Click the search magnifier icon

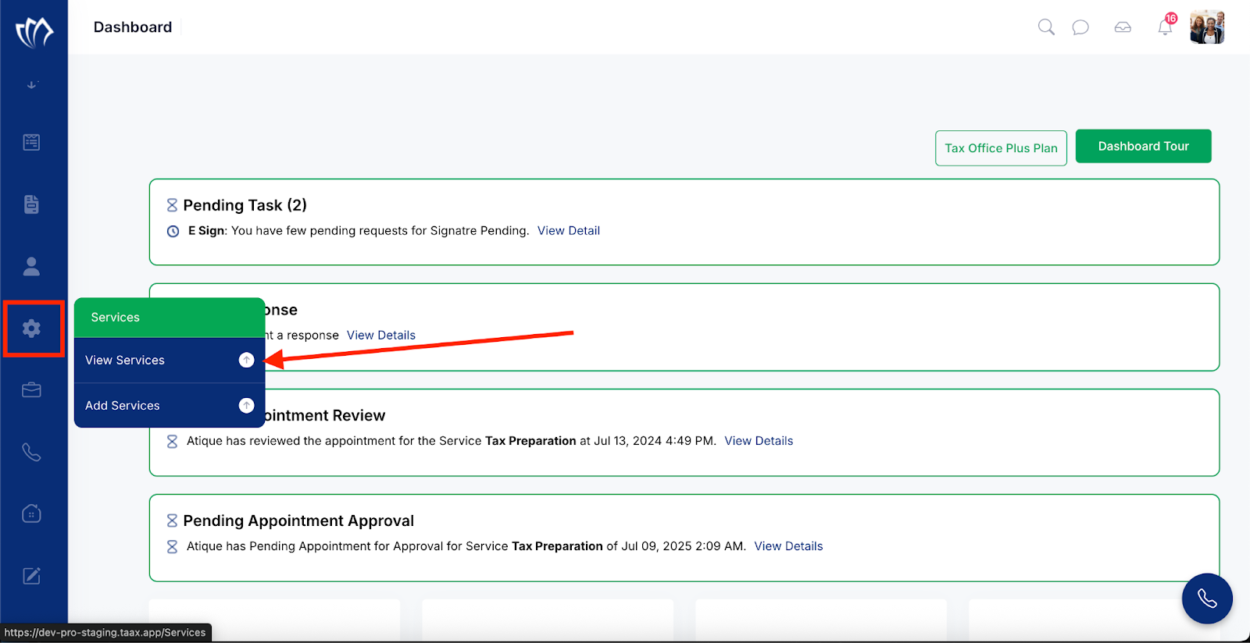(x=1046, y=27)
